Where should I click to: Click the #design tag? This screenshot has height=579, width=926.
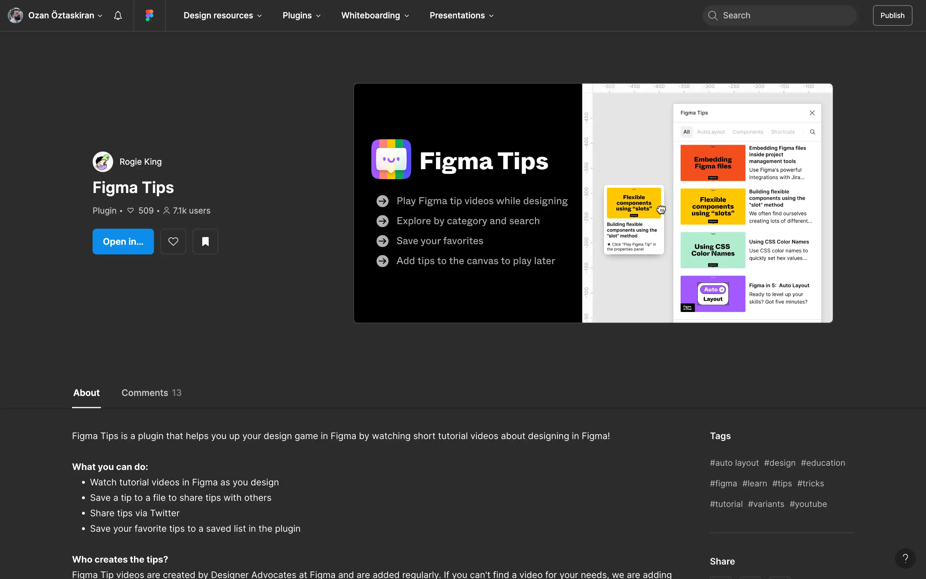click(779, 463)
